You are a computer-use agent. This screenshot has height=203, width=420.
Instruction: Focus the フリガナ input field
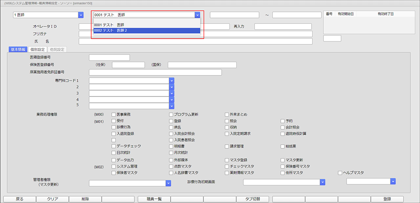click(x=196, y=34)
